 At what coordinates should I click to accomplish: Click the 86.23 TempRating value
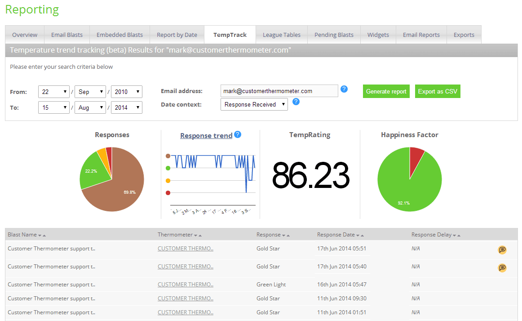(311, 175)
